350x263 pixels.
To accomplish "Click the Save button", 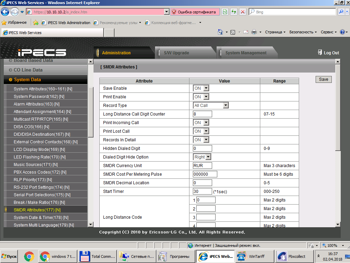I will [324, 79].
